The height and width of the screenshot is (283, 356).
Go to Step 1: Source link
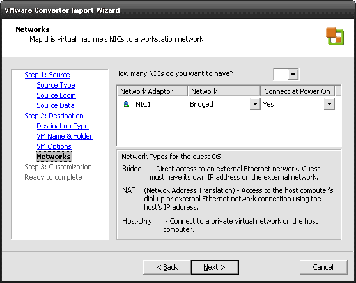(x=47, y=75)
